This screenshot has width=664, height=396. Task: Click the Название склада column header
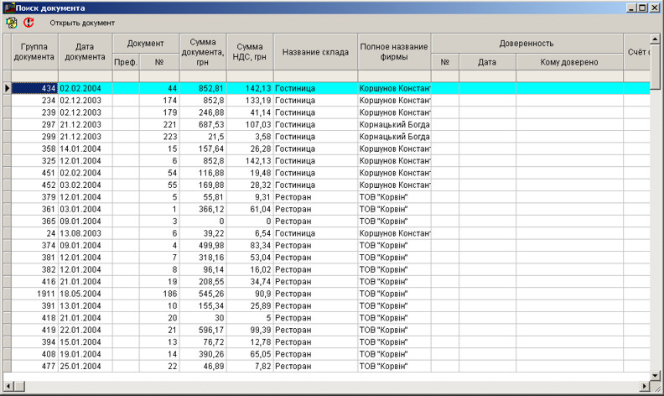point(315,51)
